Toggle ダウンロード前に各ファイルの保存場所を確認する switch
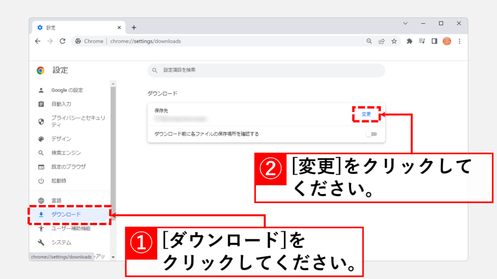Image resolution: width=497 pixels, height=279 pixels. pyautogui.click(x=371, y=134)
